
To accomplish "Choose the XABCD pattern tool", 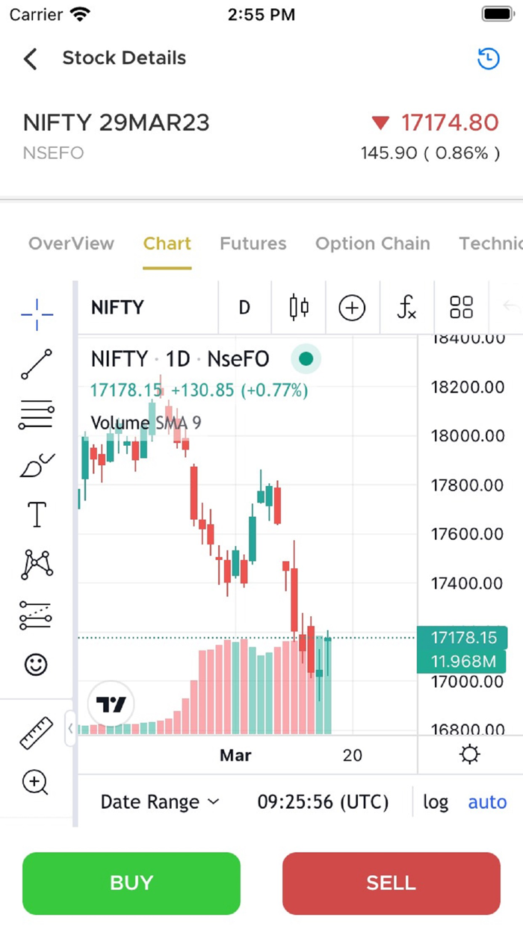I will 36,565.
